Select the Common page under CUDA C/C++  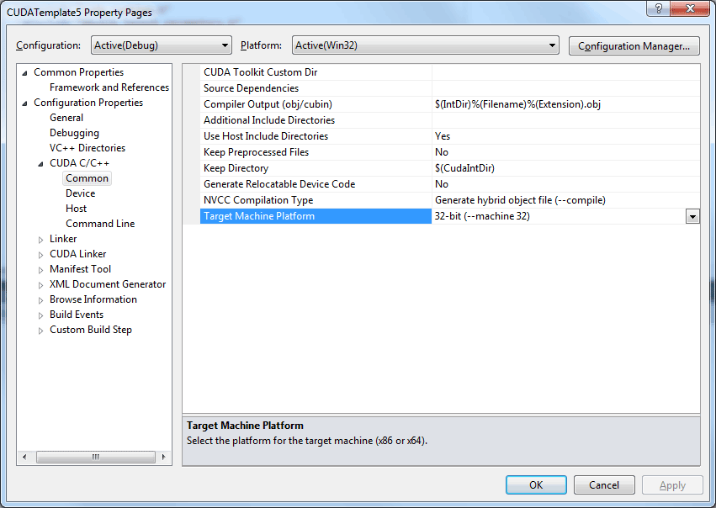[87, 178]
